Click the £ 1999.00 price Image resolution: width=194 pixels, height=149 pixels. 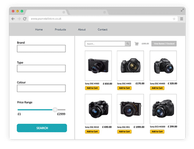pyautogui.click(x=139, y=127)
